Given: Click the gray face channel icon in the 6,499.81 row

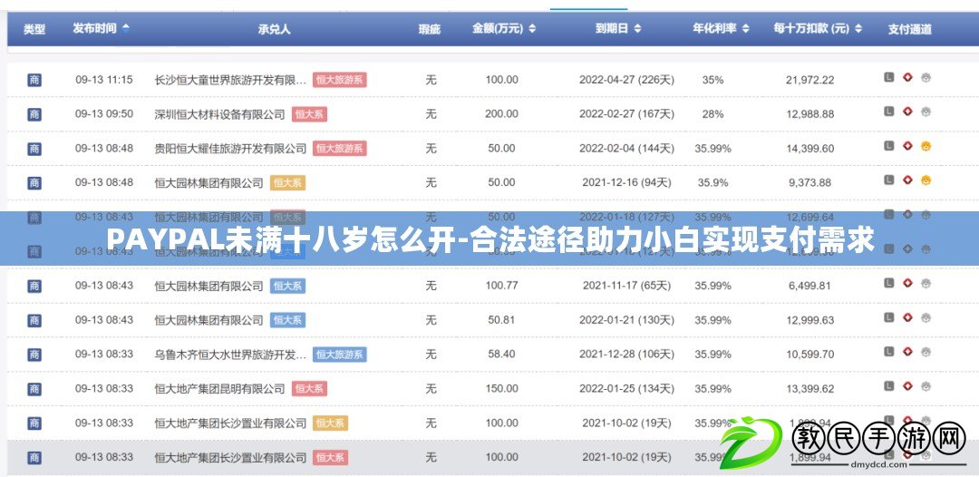Looking at the screenshot, I should 926,284.
